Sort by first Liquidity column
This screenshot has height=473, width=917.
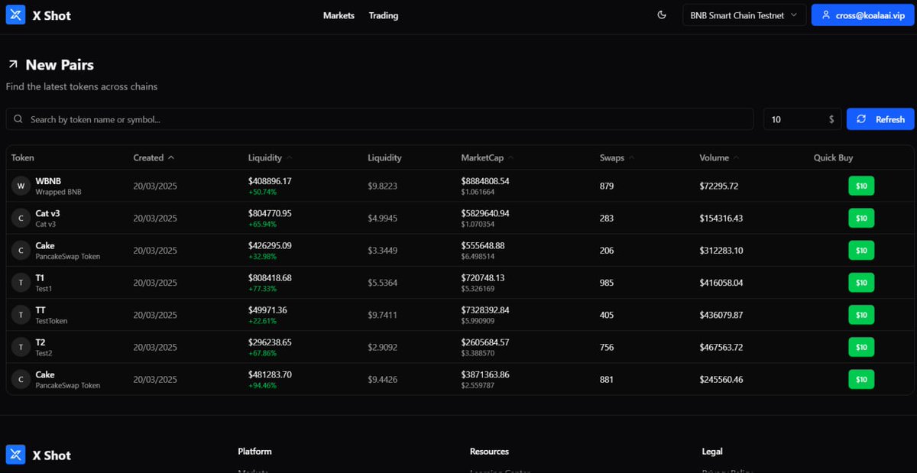point(271,157)
